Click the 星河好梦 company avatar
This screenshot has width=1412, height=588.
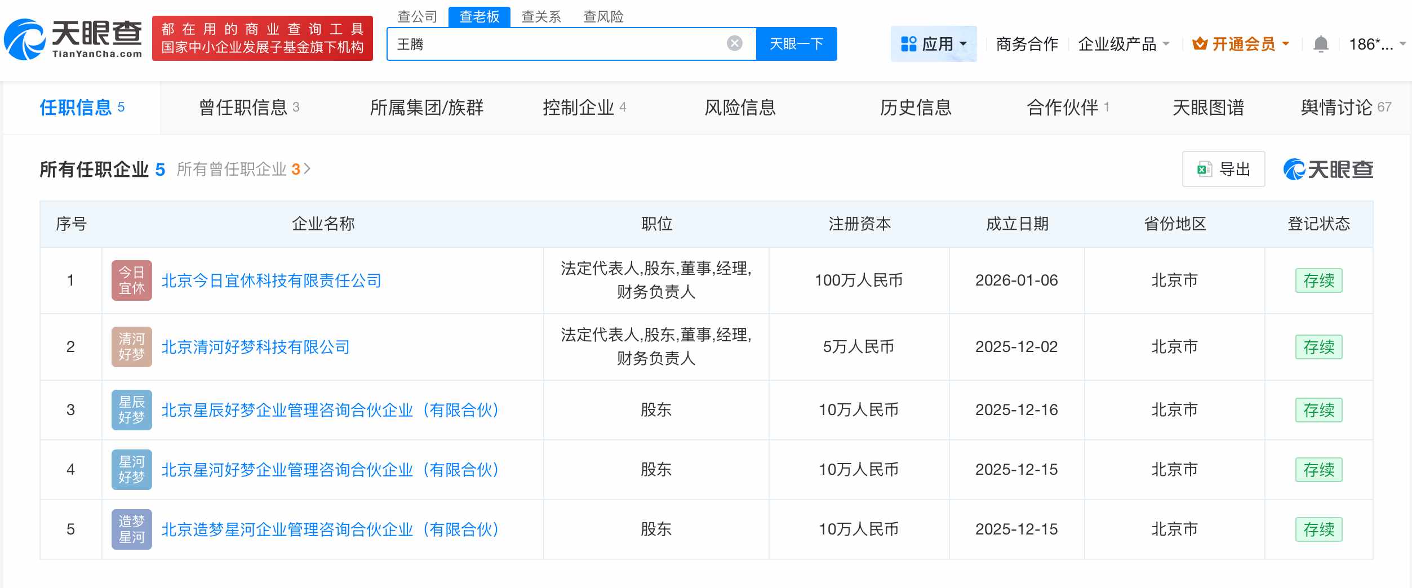click(131, 469)
